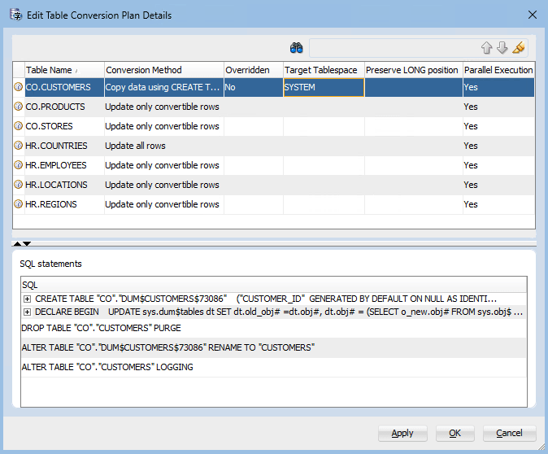Collapse pane using the down splitter arrow
The width and height of the screenshot is (548, 454).
[x=27, y=243]
